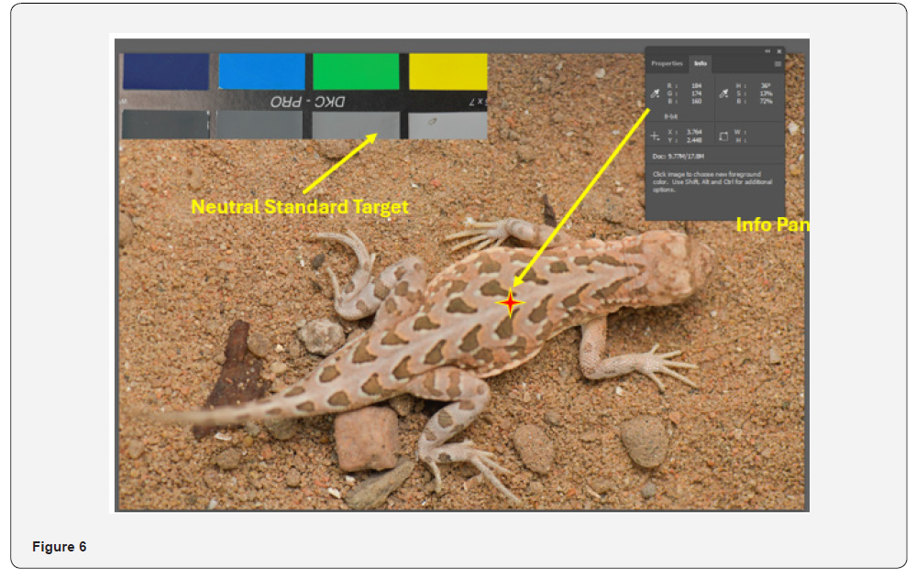Click the selection size icon beside W H
This screenshot has height=578, width=916.
pos(723,136)
